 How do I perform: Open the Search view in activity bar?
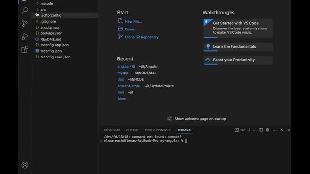tap(25, 10)
